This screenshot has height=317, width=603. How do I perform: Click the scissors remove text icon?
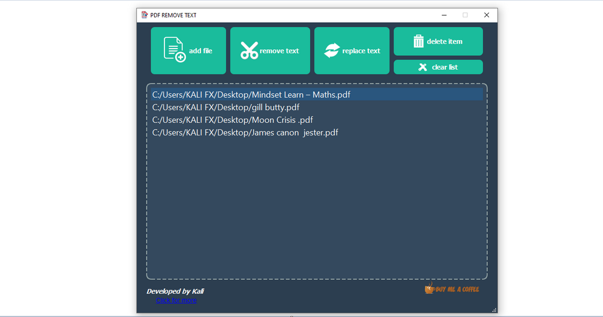tap(249, 50)
